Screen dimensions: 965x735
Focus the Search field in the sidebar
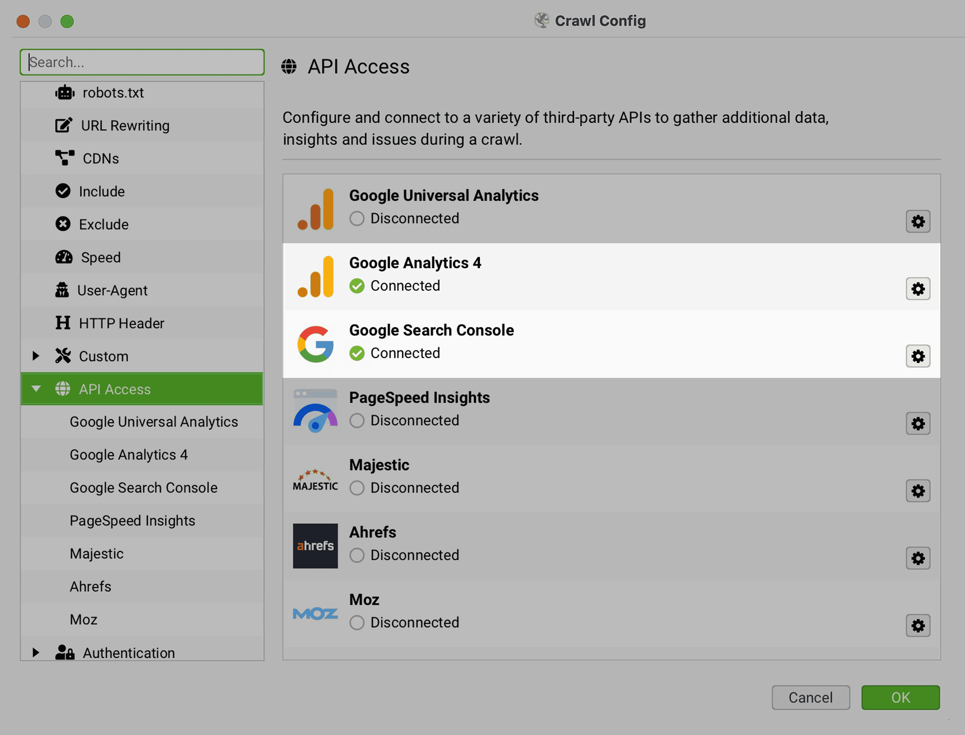142,62
